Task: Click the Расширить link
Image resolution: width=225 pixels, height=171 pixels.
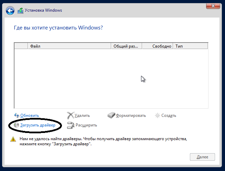Action: (x=86, y=125)
